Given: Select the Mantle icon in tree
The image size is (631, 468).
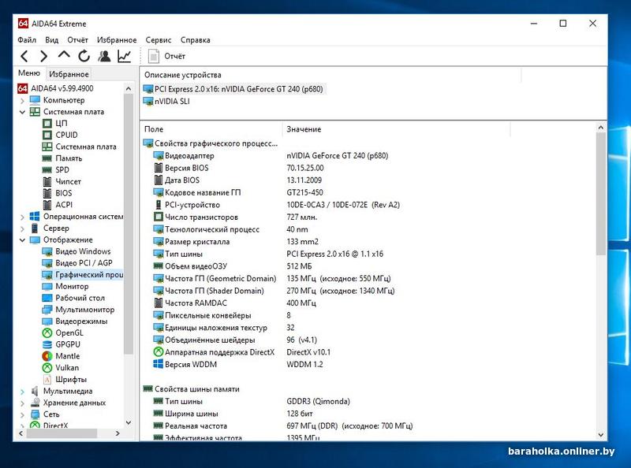Looking at the screenshot, I should pos(47,357).
